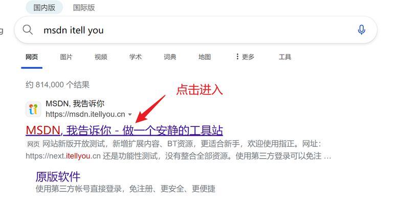Screen dimensions: 399x204
Task: Switch to 国际版 search mode
Action: 84,8
